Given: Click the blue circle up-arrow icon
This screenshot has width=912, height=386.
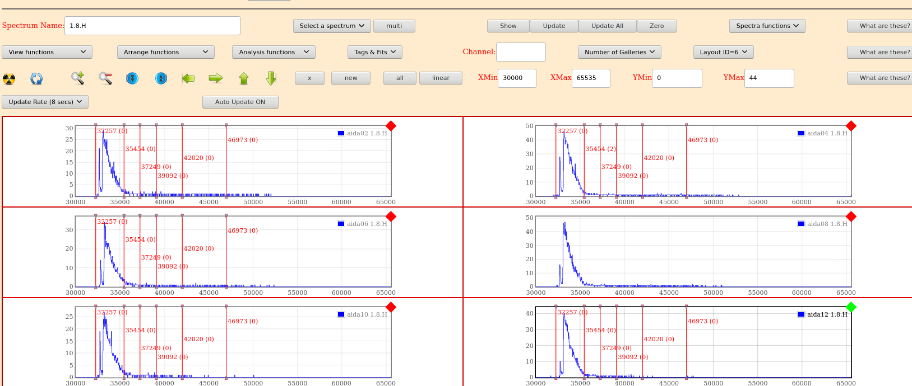Looking at the screenshot, I should (161, 78).
